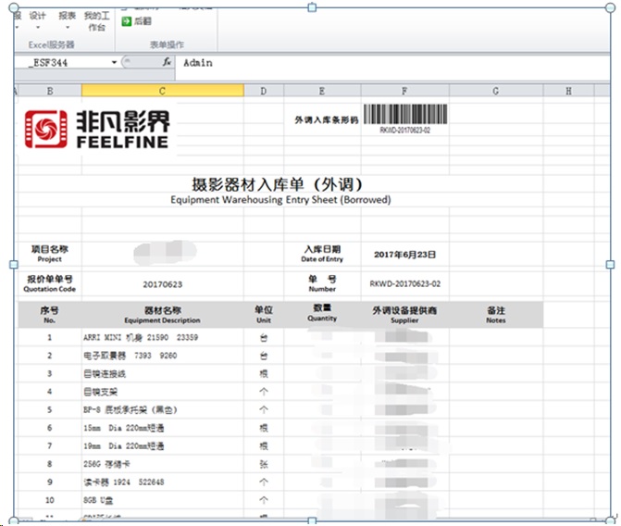The width and height of the screenshot is (621, 526).
Task: Select column C header
Action: click(162, 91)
